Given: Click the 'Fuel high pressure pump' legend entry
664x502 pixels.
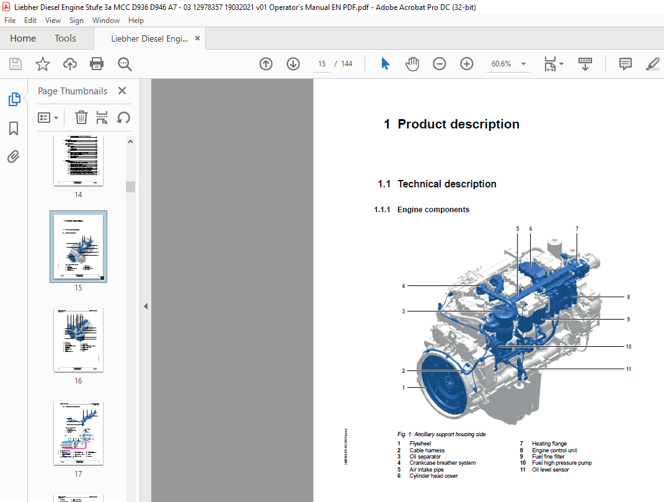Looking at the screenshot, I should point(562,463).
